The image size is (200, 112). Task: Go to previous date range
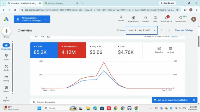click(162, 30)
